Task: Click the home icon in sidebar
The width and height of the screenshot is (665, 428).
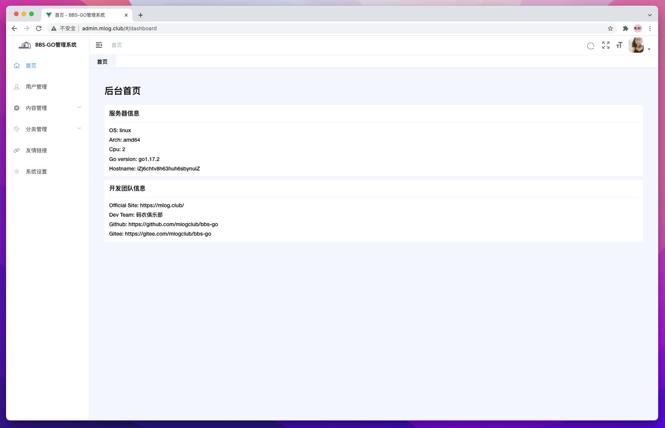Action: (17, 66)
